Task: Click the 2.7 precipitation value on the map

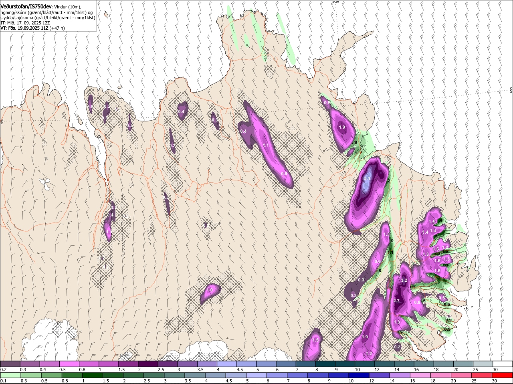Action: 397,301
